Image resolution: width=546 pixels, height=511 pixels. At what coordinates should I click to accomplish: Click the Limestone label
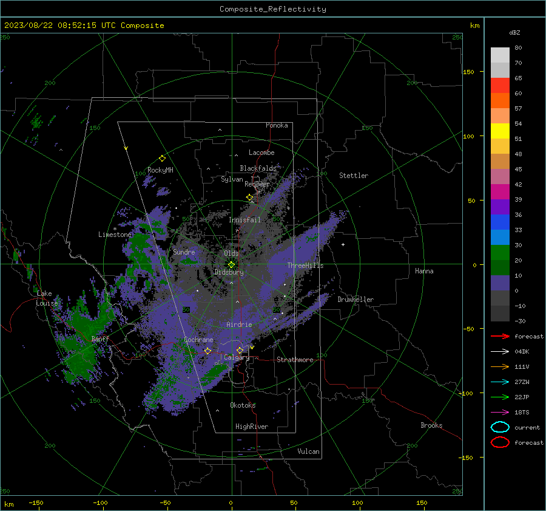click(x=115, y=235)
